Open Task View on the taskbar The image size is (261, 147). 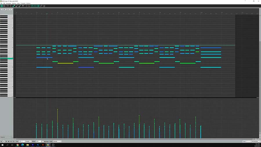point(12,145)
